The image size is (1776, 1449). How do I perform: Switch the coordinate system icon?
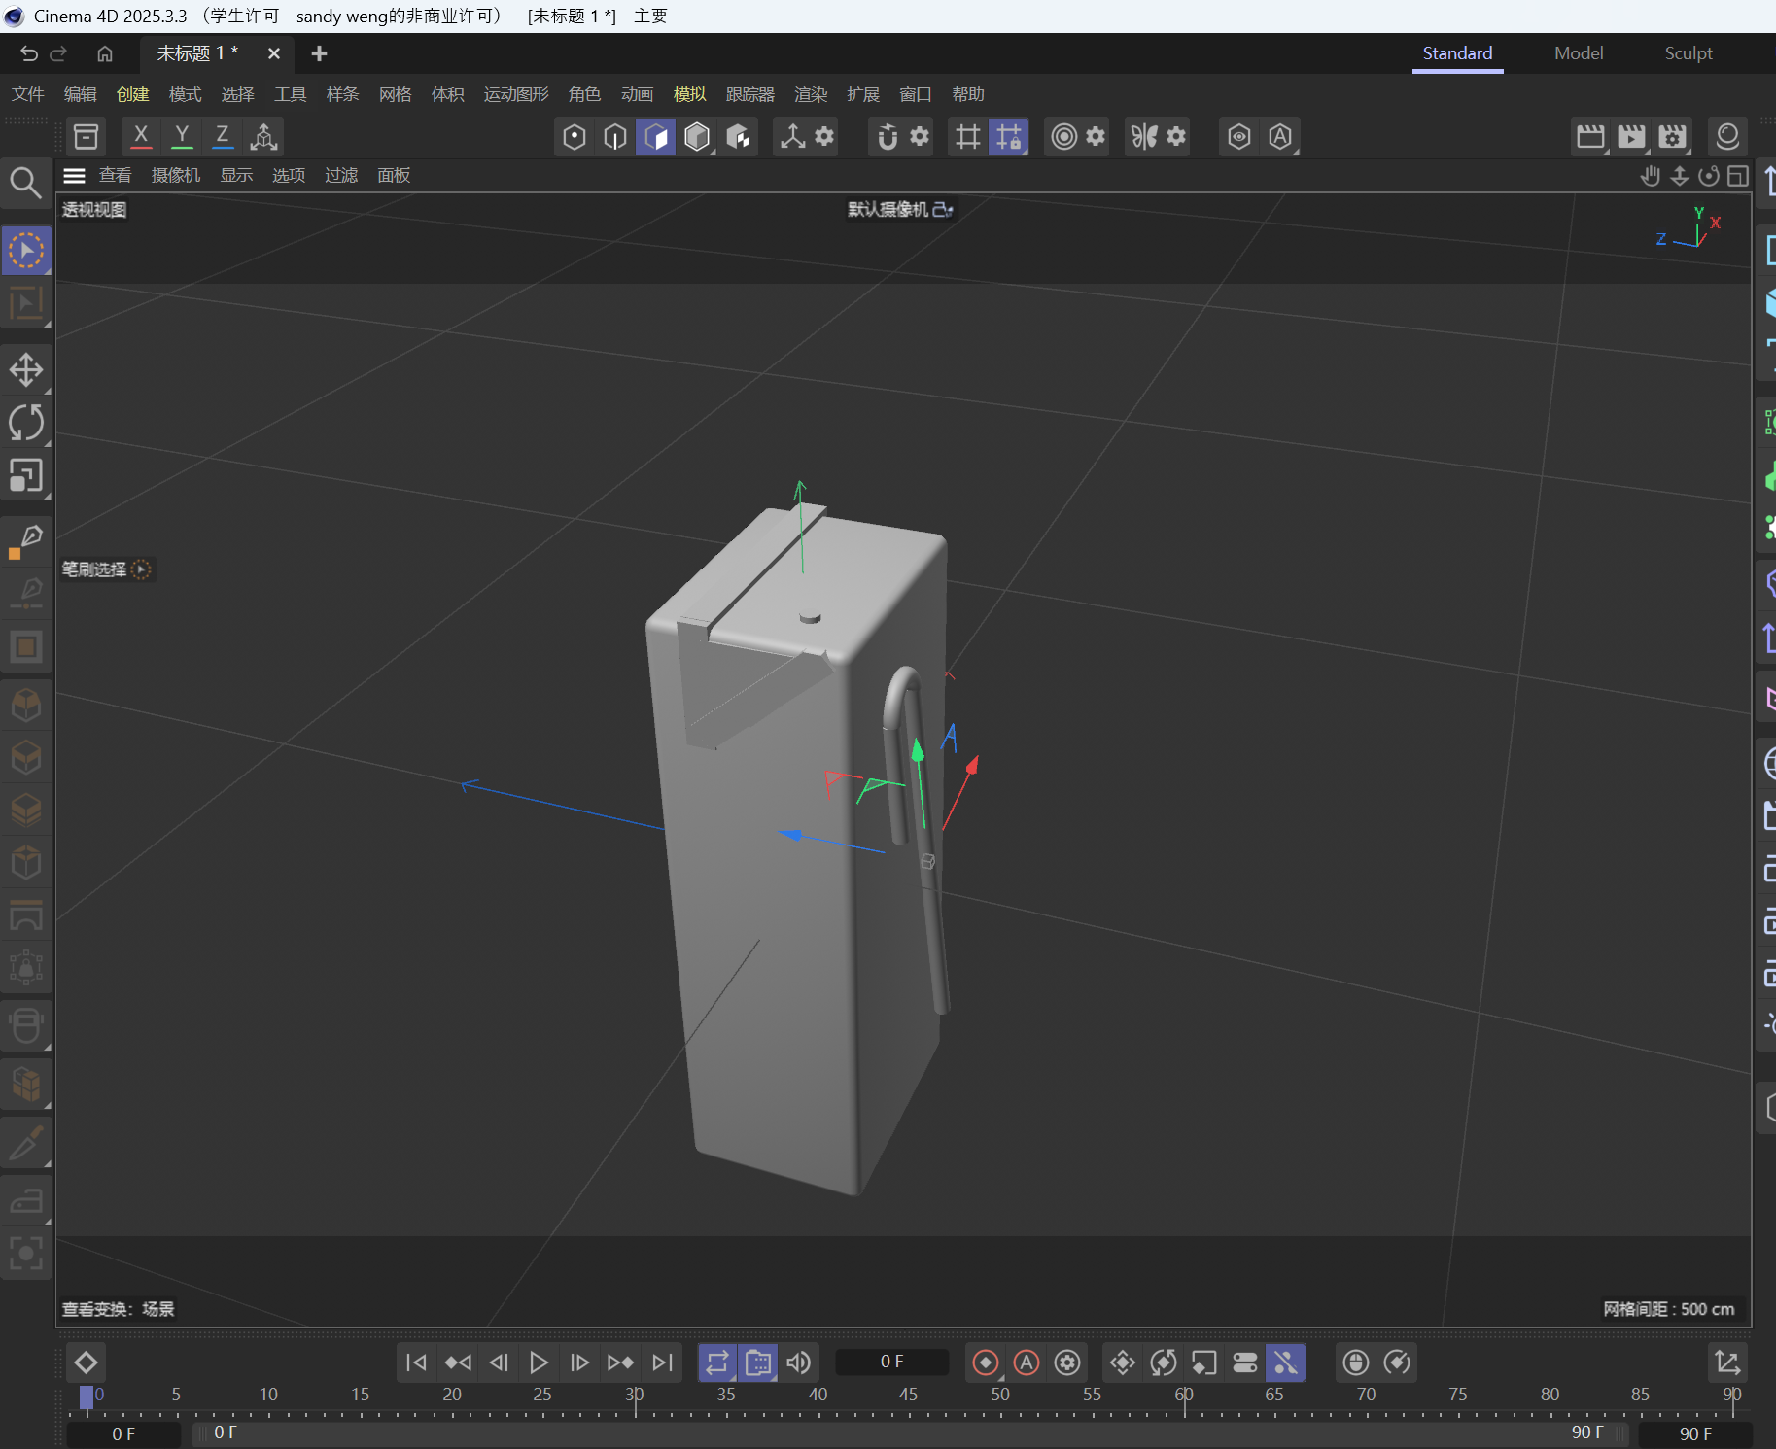click(x=263, y=136)
